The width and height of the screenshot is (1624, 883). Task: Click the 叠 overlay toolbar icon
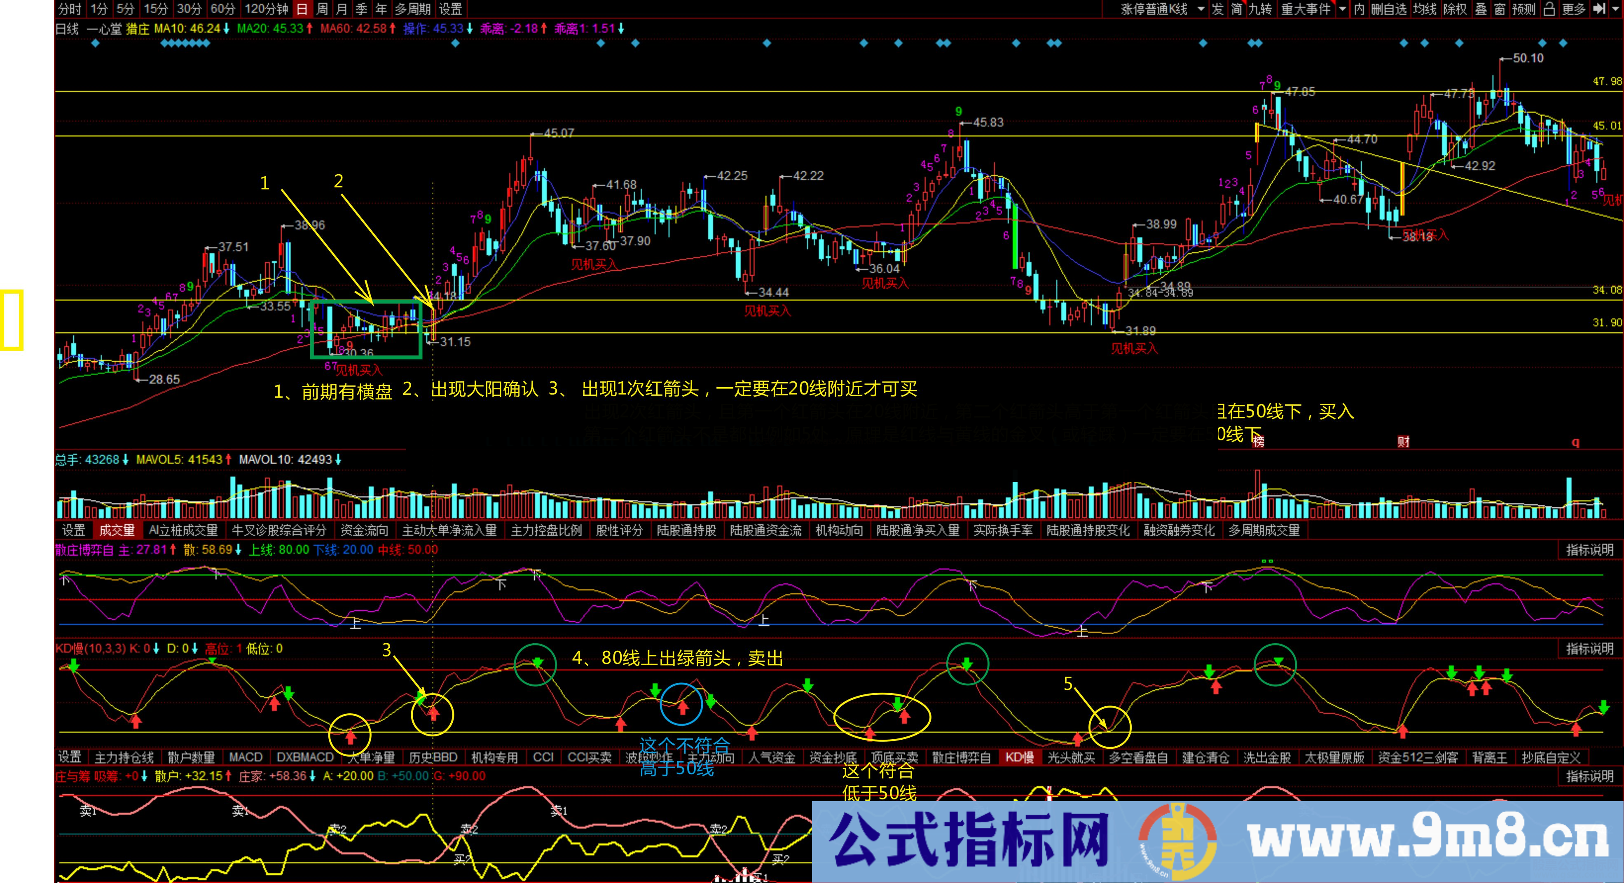pyautogui.click(x=1481, y=9)
